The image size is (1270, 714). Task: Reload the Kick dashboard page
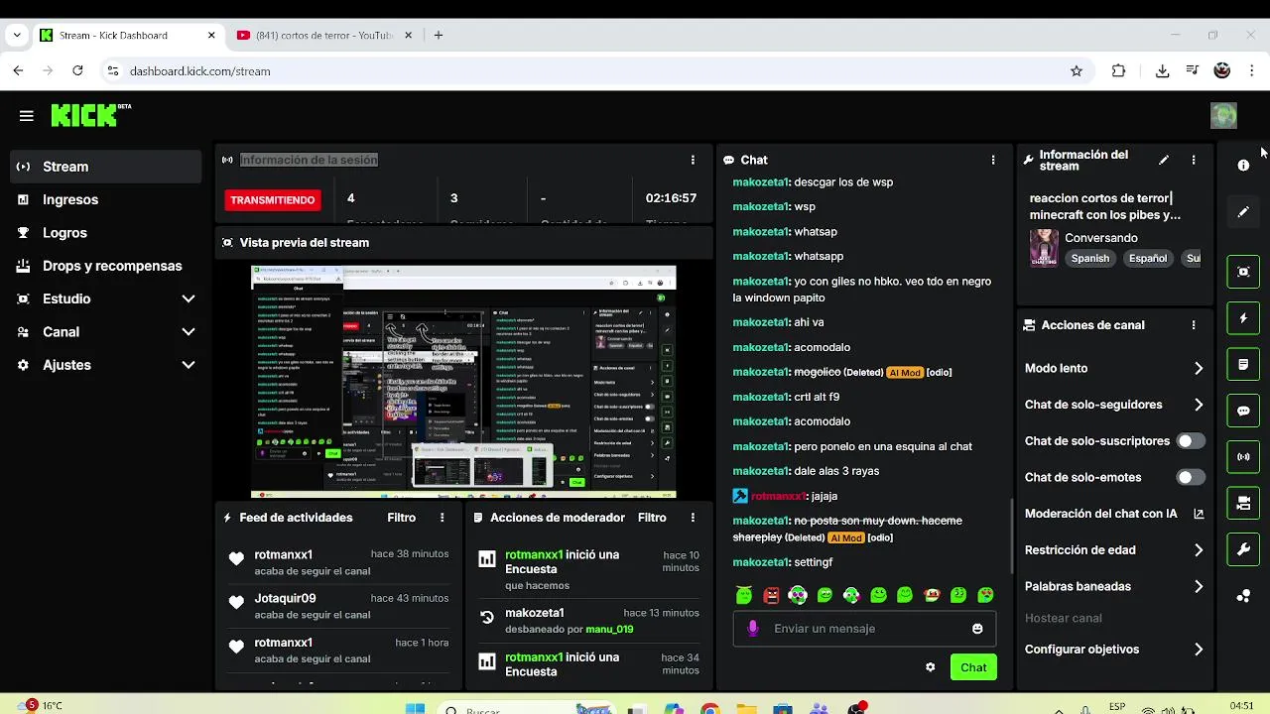click(77, 71)
